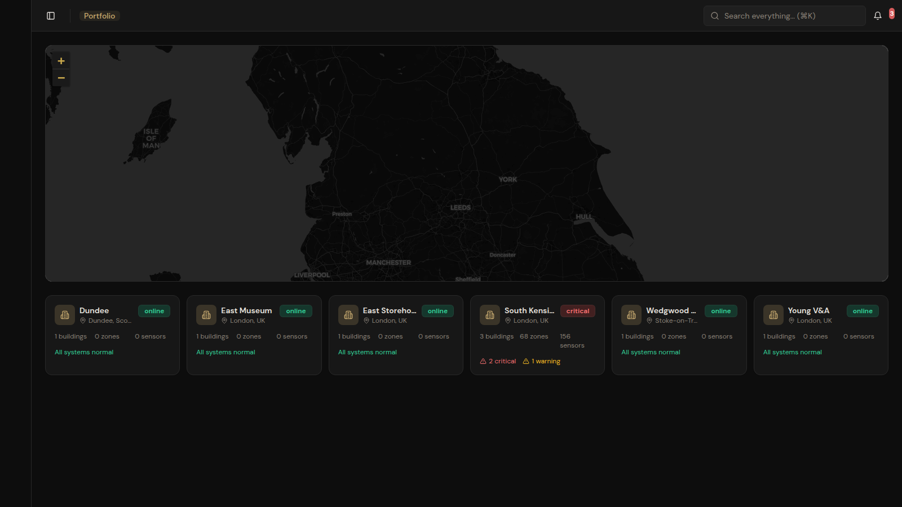Click the Search everything input field
Screen dimensions: 902x507
click(x=784, y=16)
